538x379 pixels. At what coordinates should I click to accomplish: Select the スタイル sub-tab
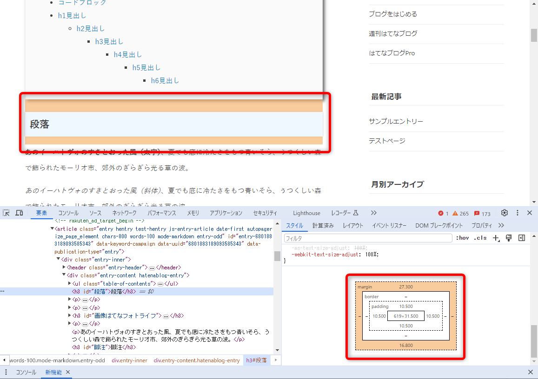294,225
